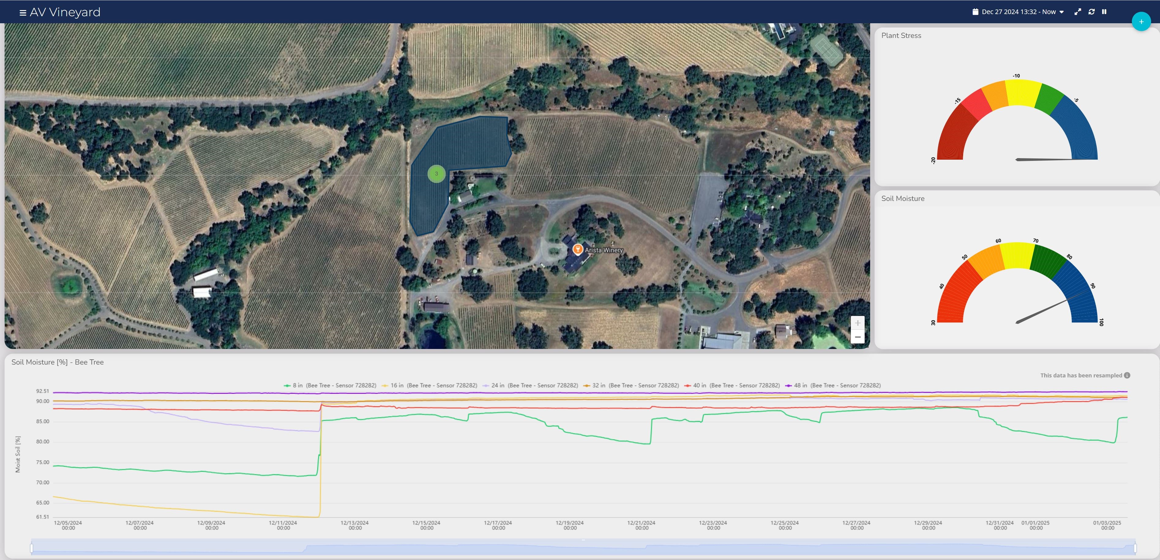Zoom in the map with plus

coord(857,322)
